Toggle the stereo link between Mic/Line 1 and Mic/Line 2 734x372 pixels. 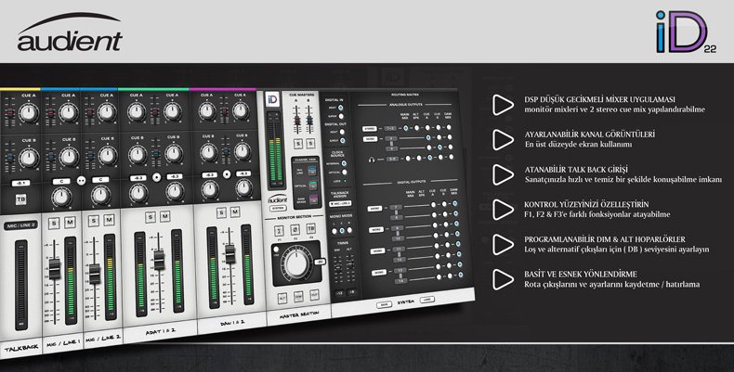(x=81, y=180)
